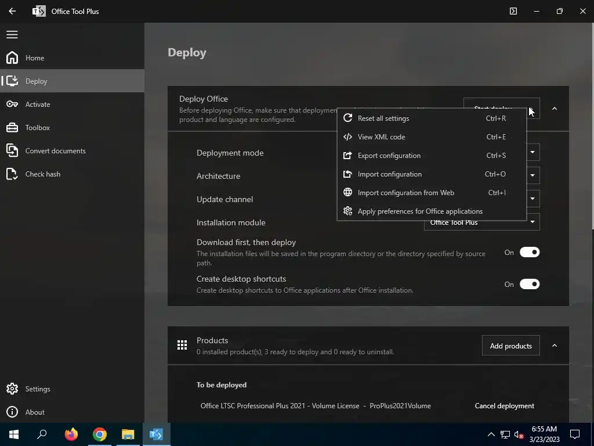This screenshot has height=446, width=594.
Task: Choose Import configuration from Web
Action: [x=432, y=192]
